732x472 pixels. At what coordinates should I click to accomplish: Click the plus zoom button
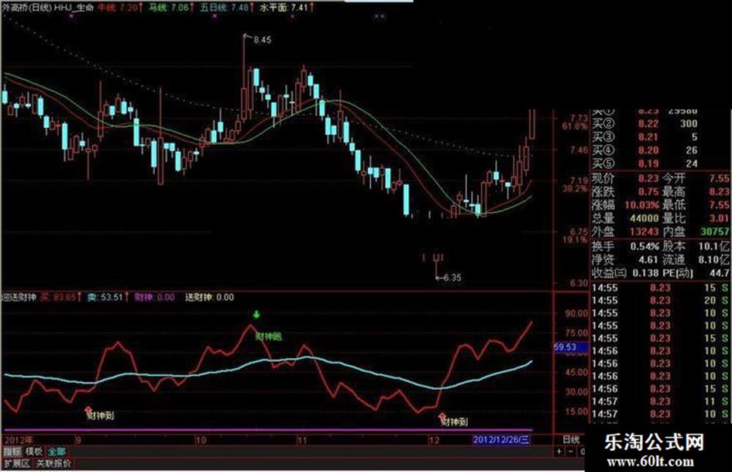click(559, 451)
